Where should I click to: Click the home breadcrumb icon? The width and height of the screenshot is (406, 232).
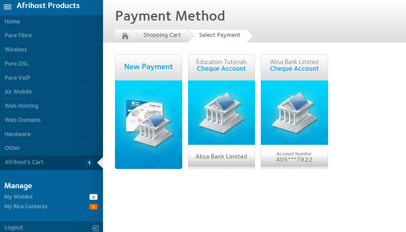point(125,36)
